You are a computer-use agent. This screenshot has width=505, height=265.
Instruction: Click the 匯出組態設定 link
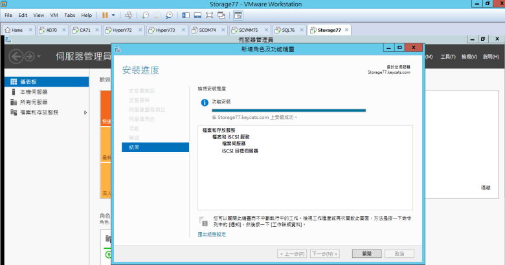click(x=212, y=234)
